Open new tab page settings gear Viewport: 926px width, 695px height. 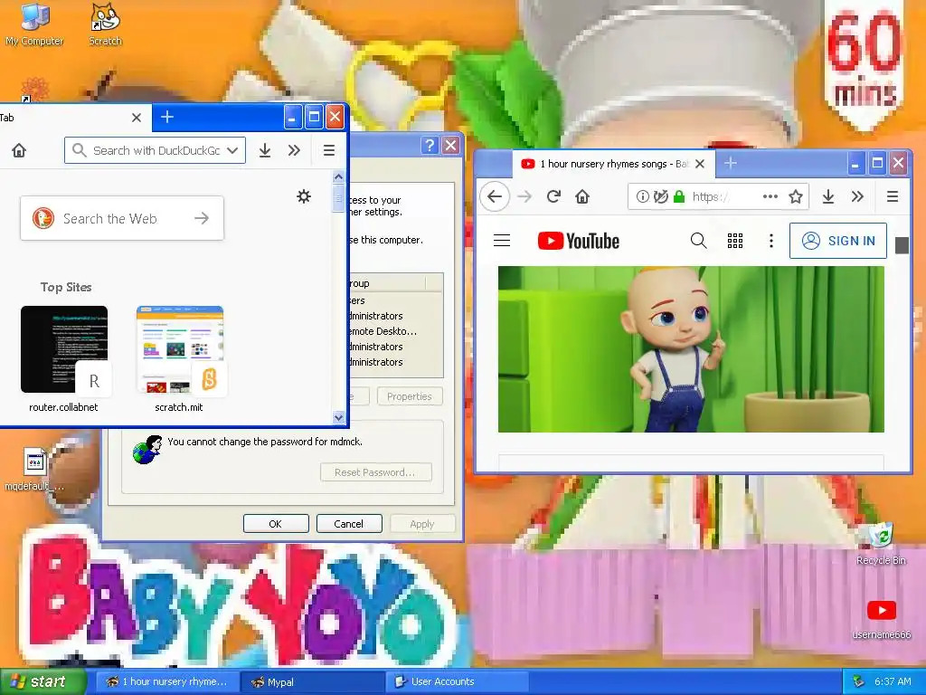click(304, 196)
